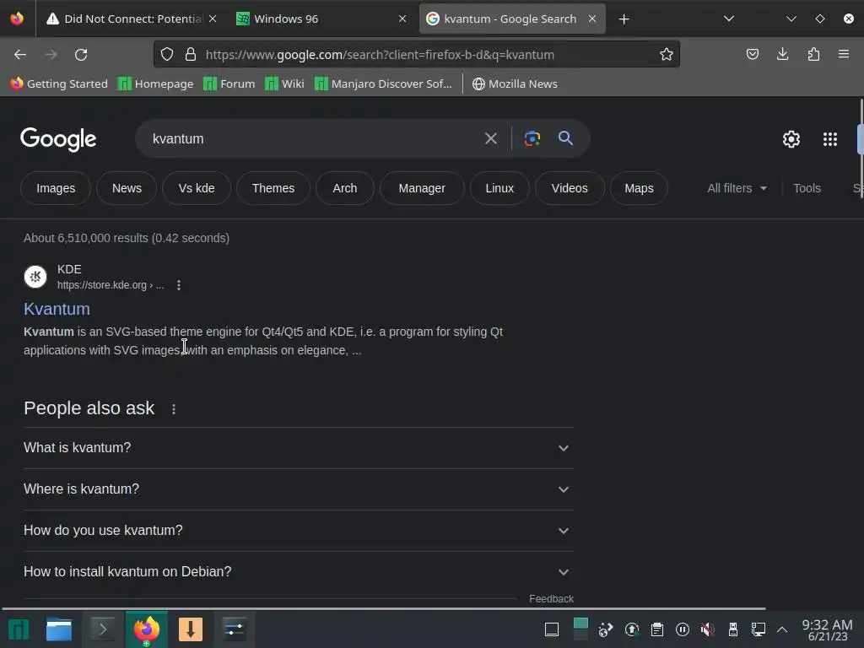This screenshot has height=648, width=864.
Task: Select the Arch search chip
Action: pyautogui.click(x=344, y=188)
